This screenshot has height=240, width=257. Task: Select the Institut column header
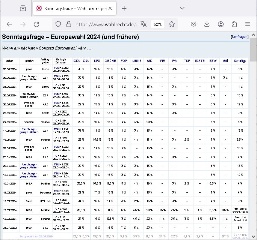[x=29, y=61]
